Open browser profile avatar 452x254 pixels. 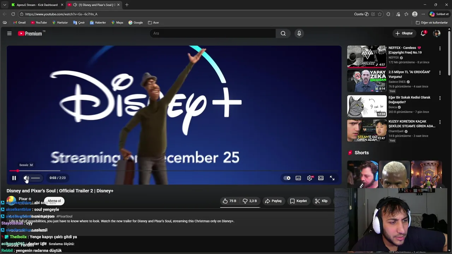click(415, 14)
